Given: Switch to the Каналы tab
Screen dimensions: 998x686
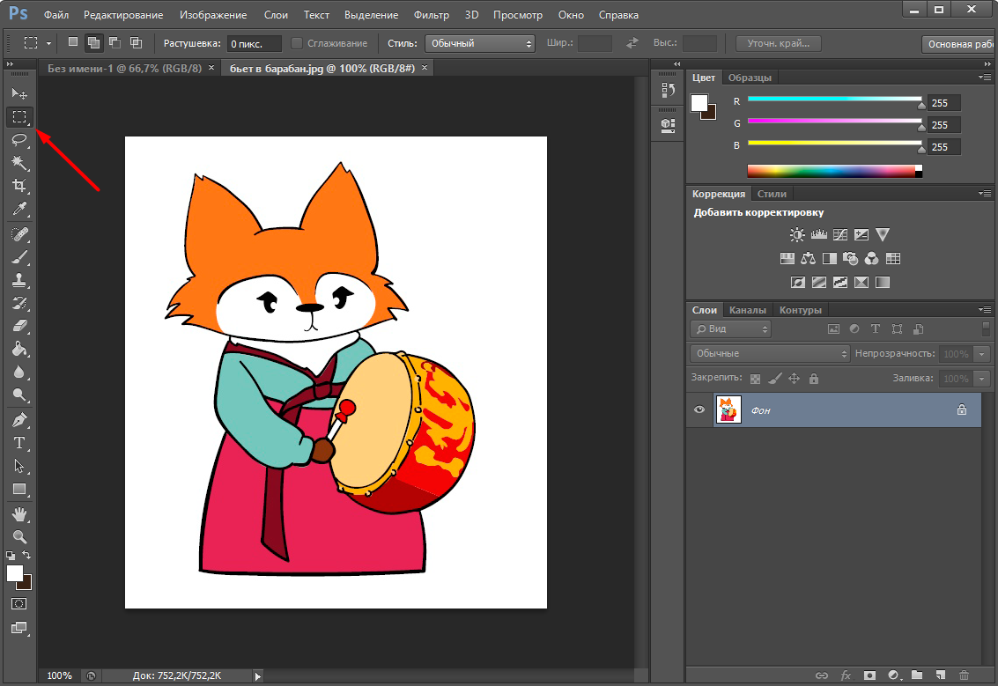Looking at the screenshot, I should (x=748, y=310).
